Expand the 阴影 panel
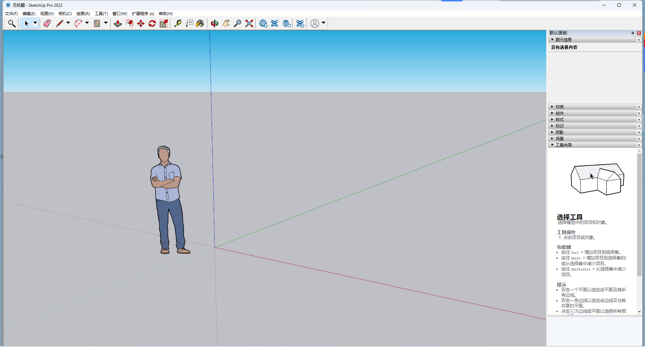 [553, 132]
